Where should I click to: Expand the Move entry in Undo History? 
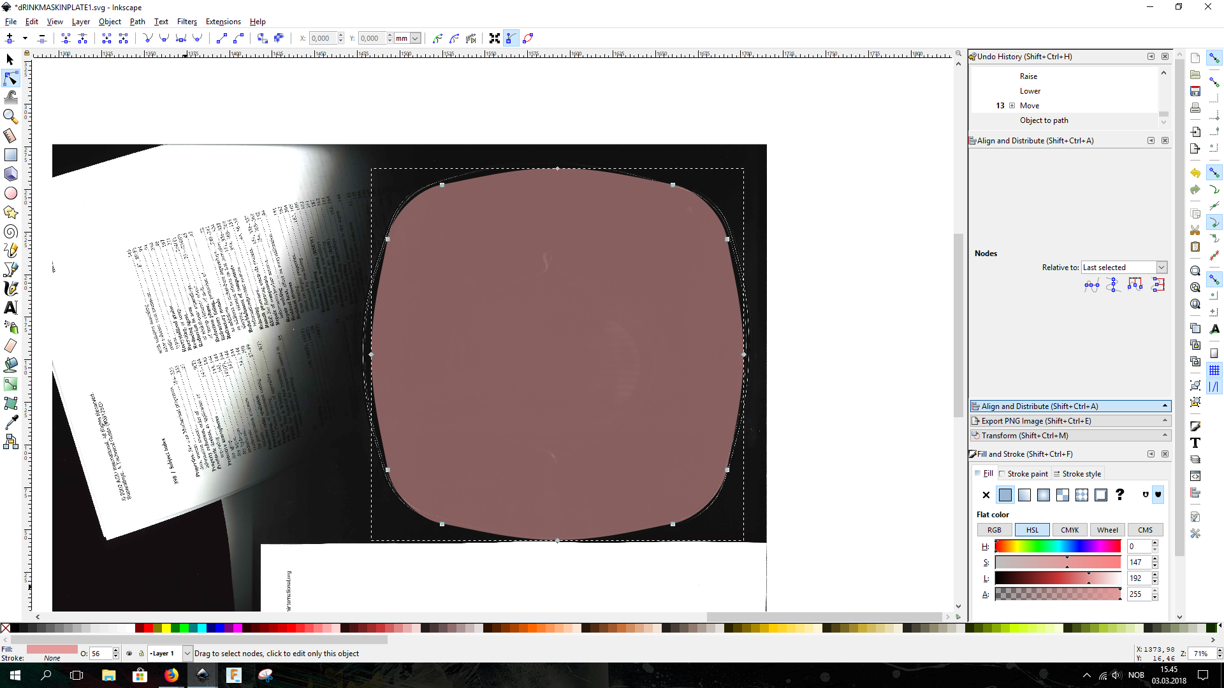(1012, 106)
